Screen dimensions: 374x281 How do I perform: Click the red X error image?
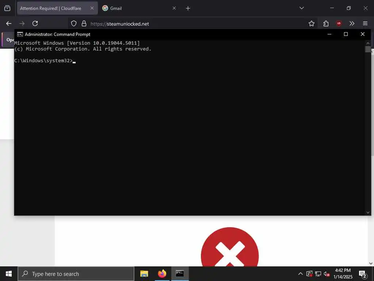pos(230,247)
